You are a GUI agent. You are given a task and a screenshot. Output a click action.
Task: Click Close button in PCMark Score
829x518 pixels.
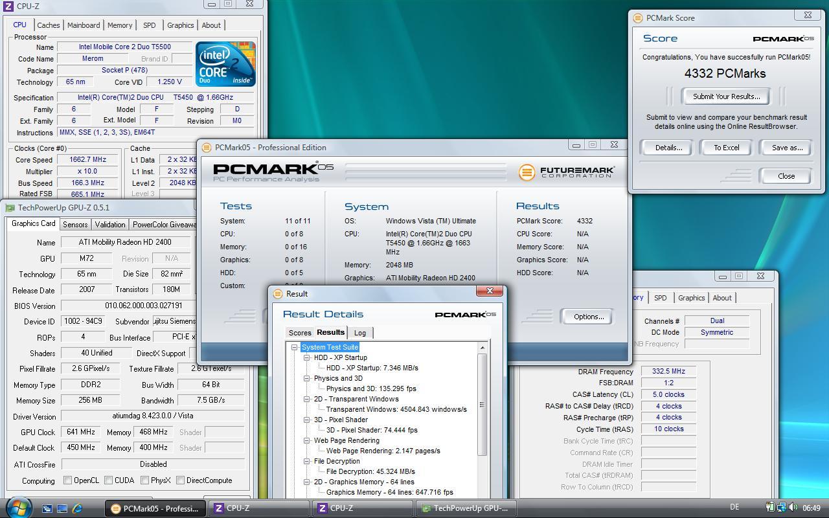[786, 176]
